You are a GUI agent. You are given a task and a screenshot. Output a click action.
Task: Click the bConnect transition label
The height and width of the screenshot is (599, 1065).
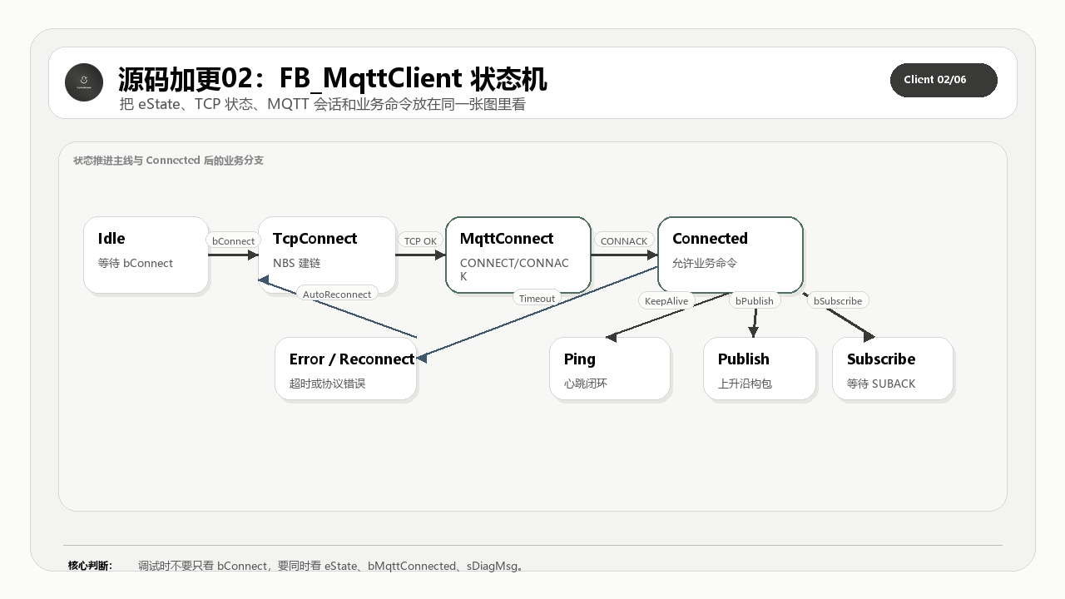point(233,241)
